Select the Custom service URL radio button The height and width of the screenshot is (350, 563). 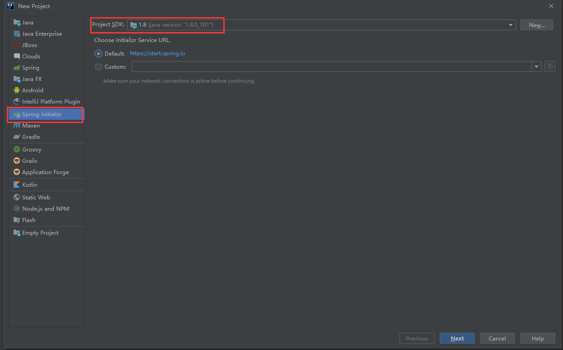pos(98,67)
